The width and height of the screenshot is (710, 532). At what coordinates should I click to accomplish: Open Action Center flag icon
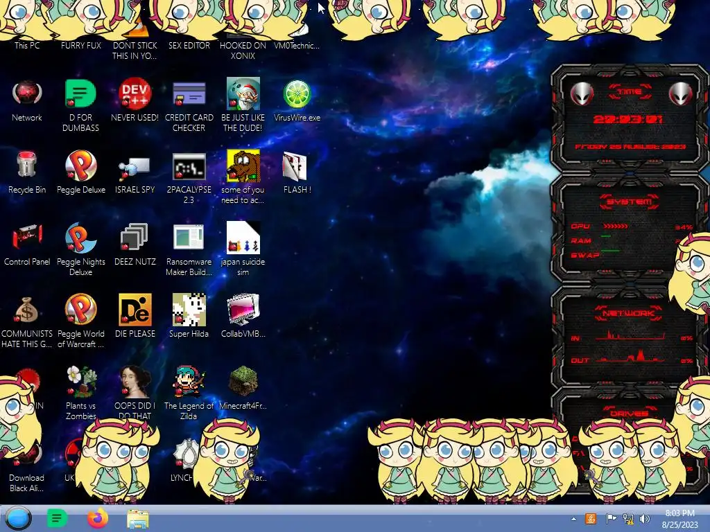pos(611,519)
